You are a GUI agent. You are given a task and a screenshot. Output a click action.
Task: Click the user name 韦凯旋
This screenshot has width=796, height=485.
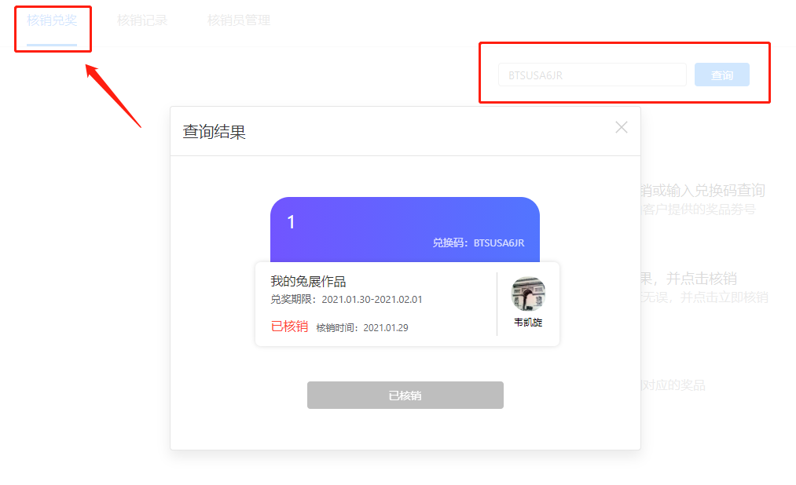point(528,323)
